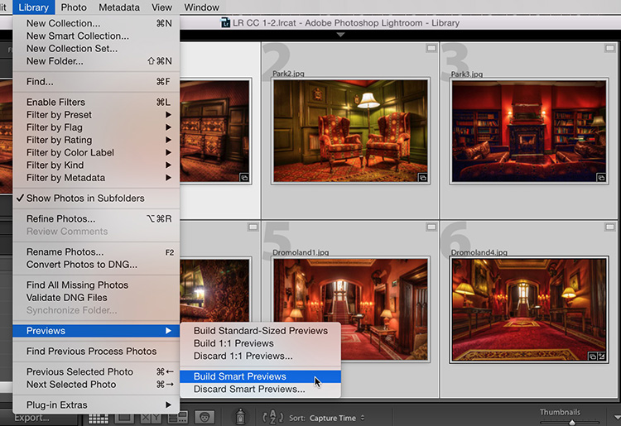621x426 pixels.
Task: Click the collection badge on Dromoland4.jpg
Action: (593, 356)
